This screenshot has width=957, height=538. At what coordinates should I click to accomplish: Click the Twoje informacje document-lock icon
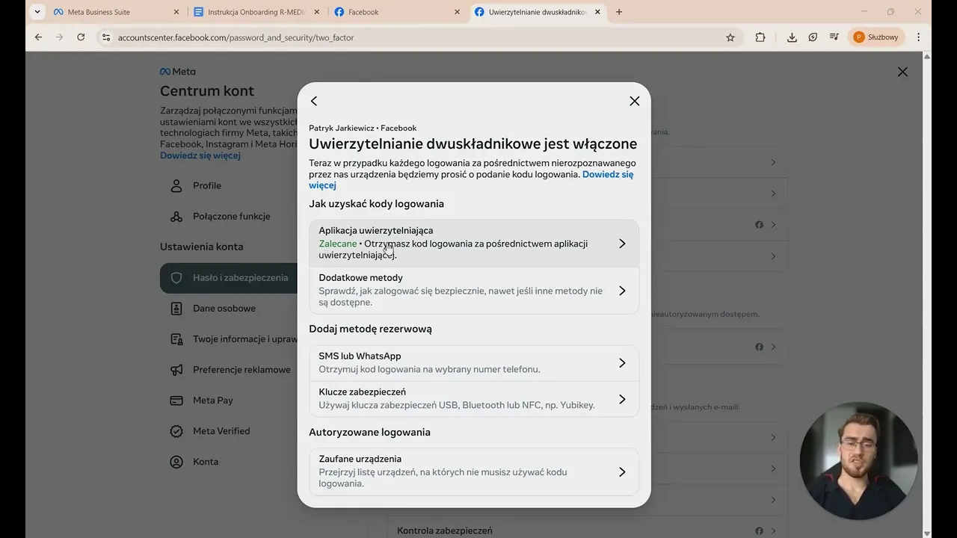tap(176, 339)
